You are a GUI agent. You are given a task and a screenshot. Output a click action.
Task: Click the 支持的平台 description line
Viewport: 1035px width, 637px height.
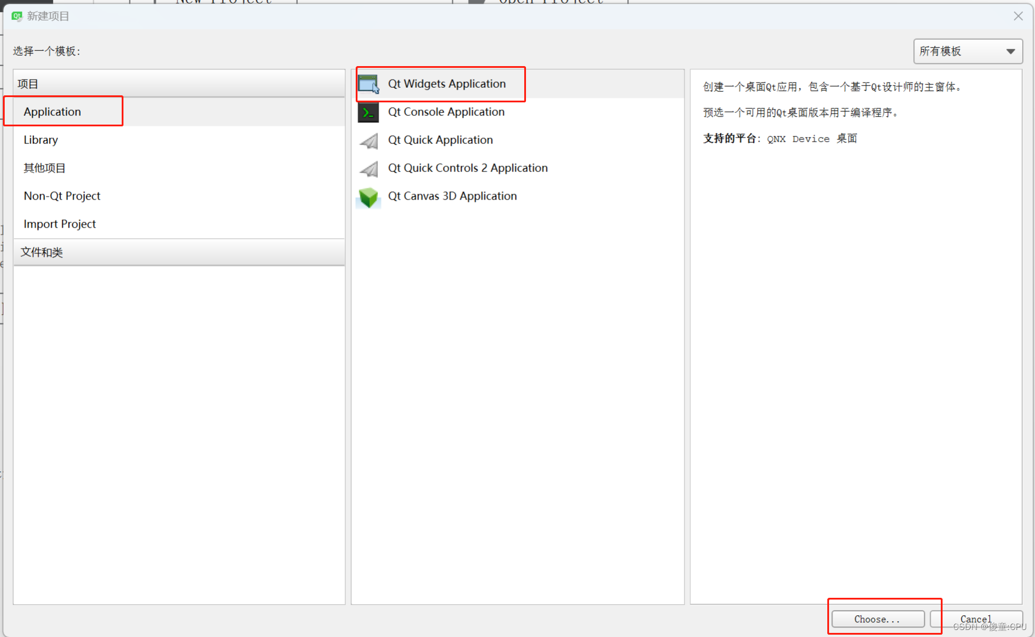point(780,139)
